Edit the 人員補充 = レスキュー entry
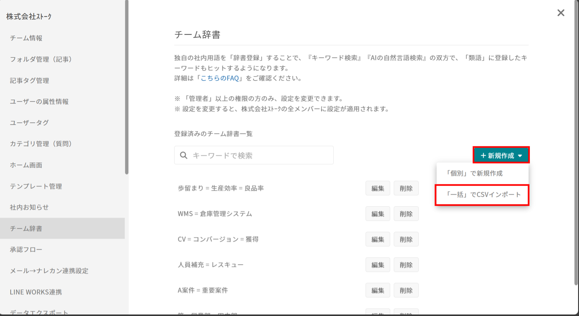 pyautogui.click(x=378, y=265)
